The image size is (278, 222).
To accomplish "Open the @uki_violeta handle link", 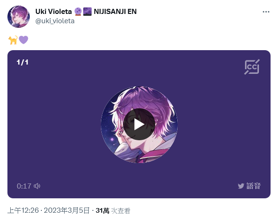I will pyautogui.click(x=55, y=21).
